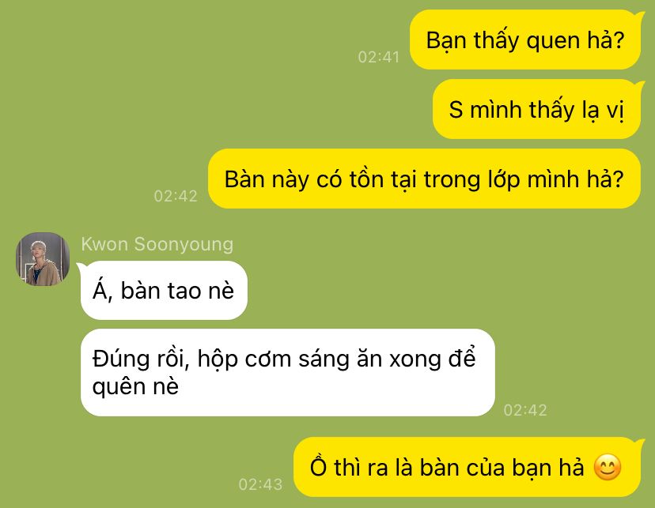Tap the "S mình thấy lạ vị" message

536,109
